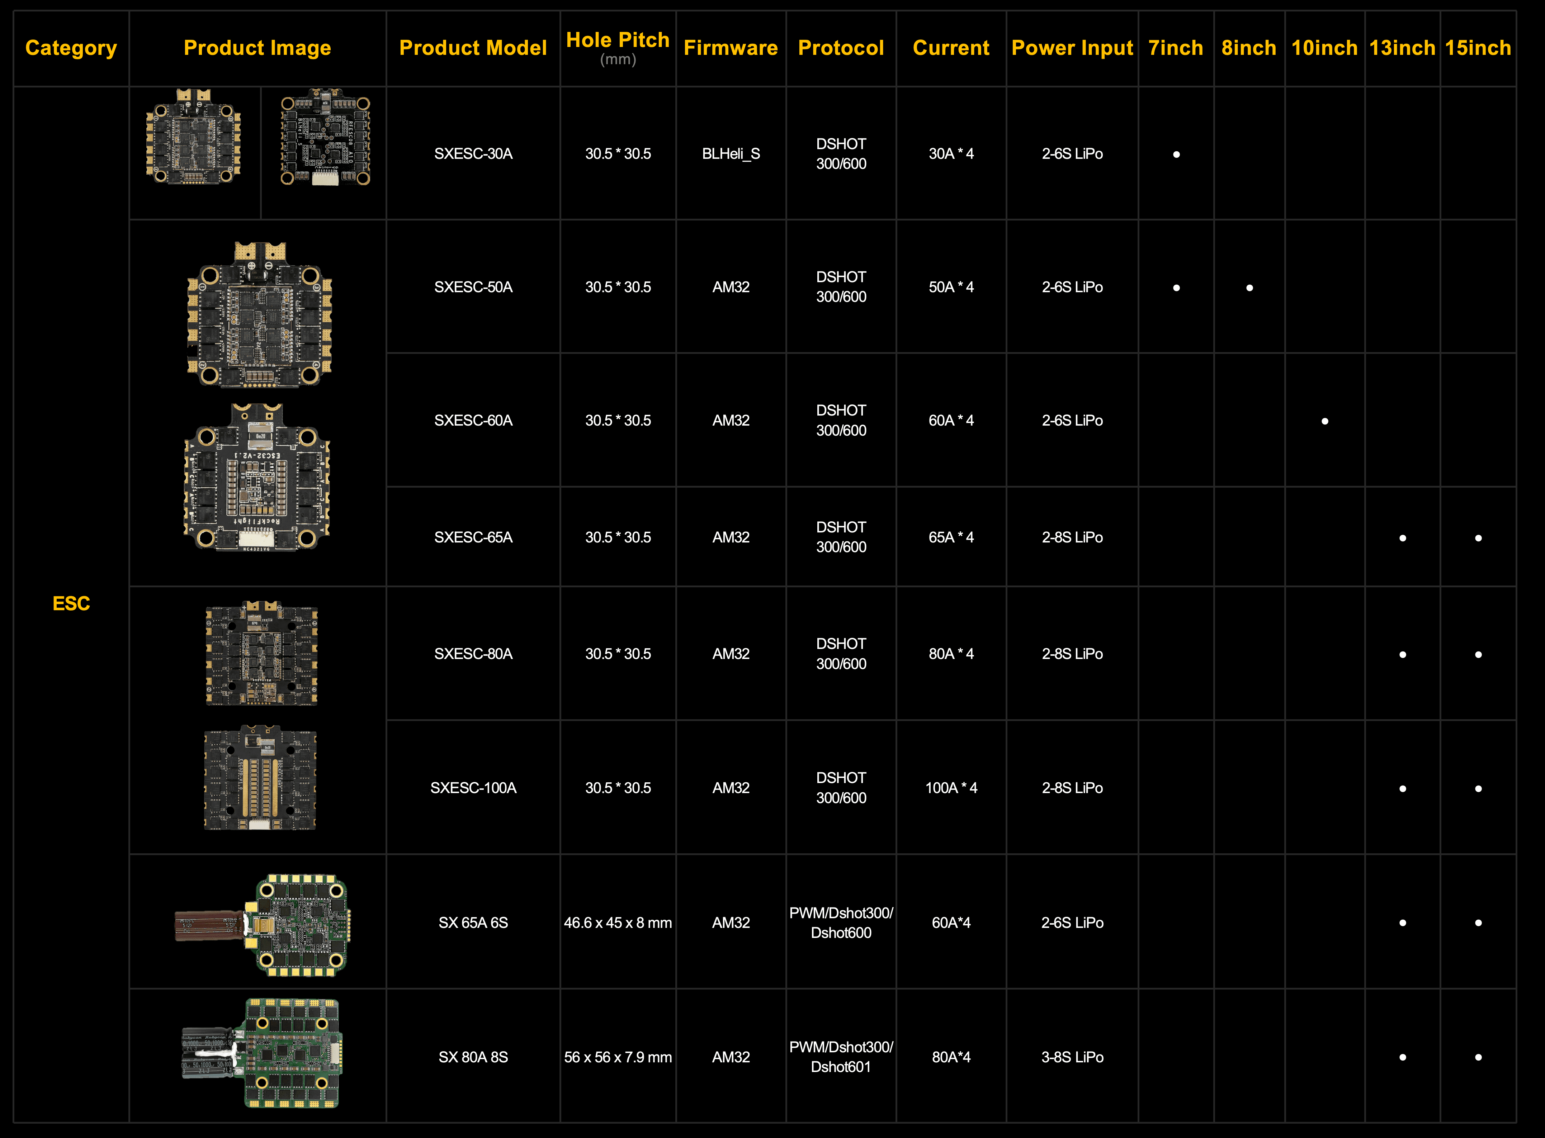Viewport: 1545px width, 1138px height.
Task: Click the 10inch dot for SXESC-60A
Action: [1324, 421]
